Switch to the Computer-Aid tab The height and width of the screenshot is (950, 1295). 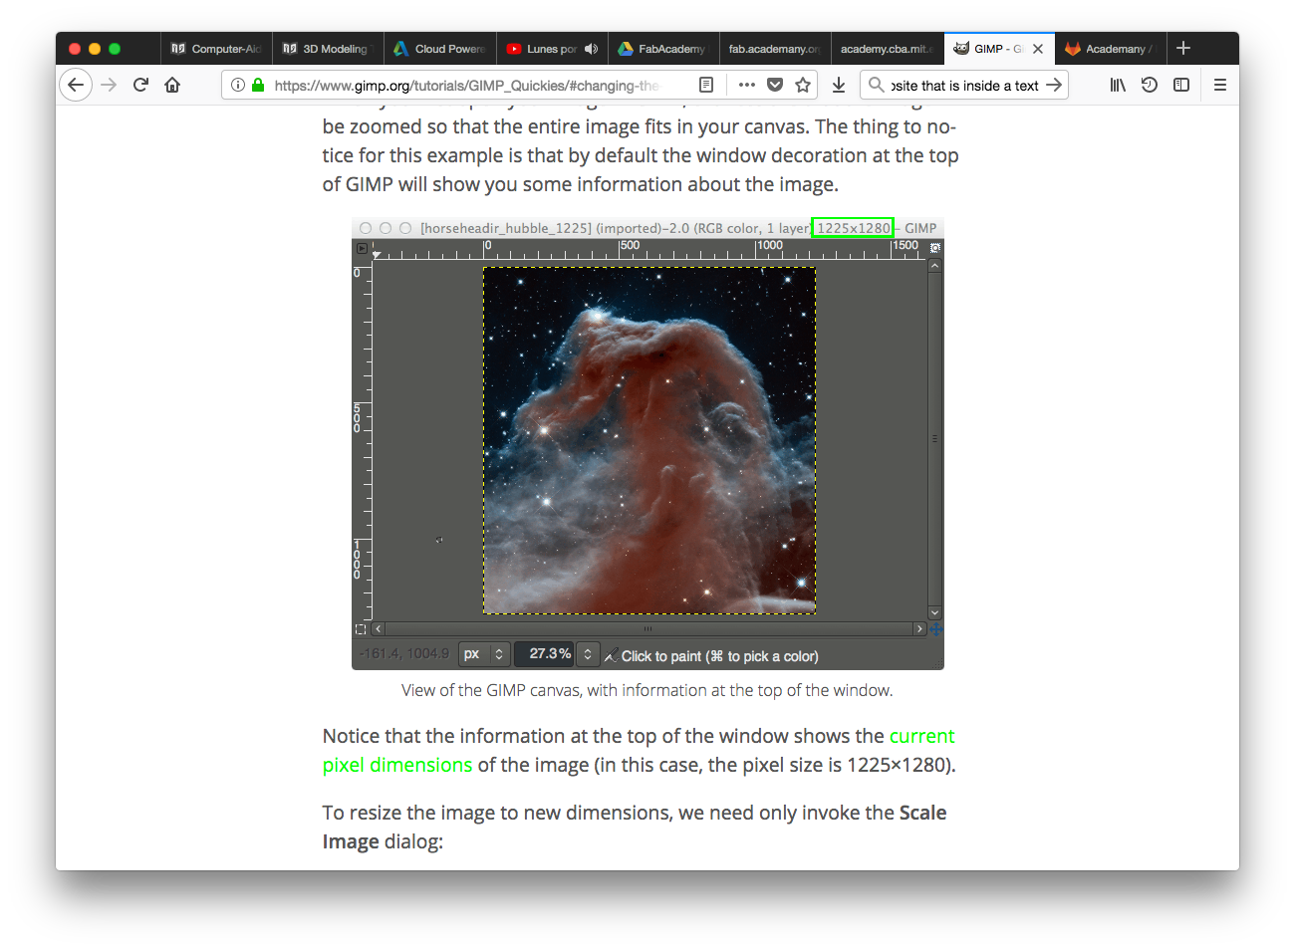pyautogui.click(x=216, y=48)
